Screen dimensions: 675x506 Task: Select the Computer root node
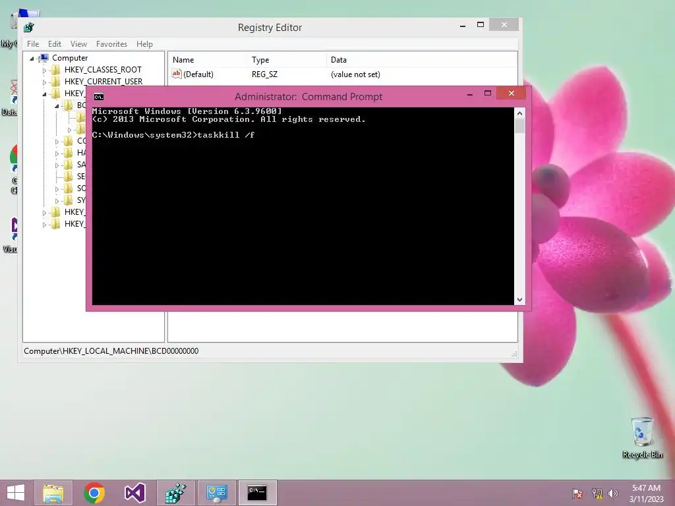[x=70, y=58]
